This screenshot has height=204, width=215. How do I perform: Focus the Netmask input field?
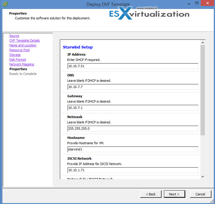[x=133, y=128]
